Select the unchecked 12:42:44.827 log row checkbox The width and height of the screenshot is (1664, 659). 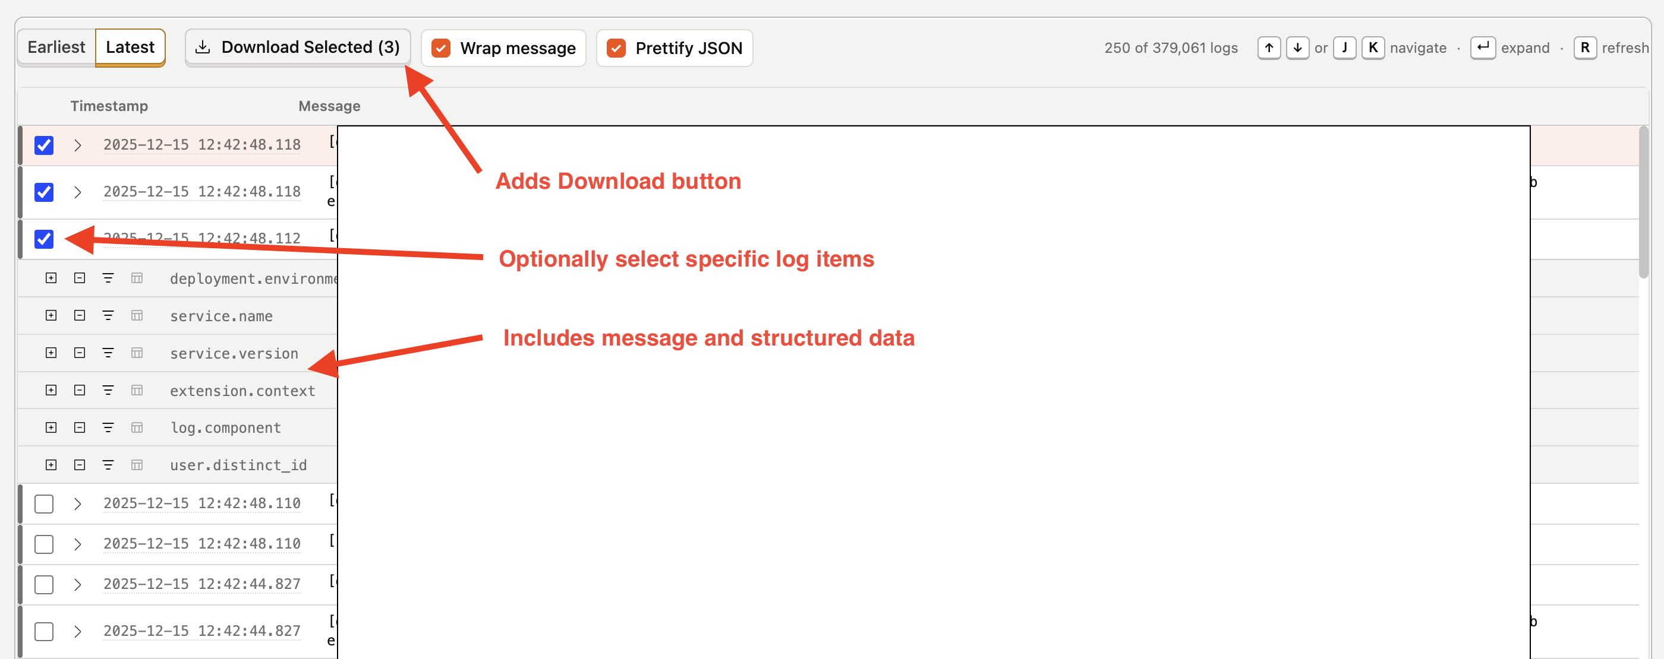click(44, 585)
